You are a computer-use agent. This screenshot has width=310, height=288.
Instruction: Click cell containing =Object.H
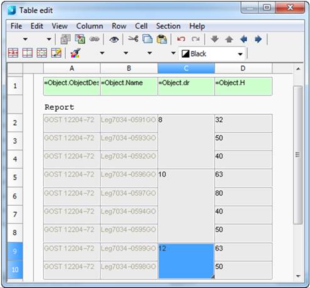243,87
